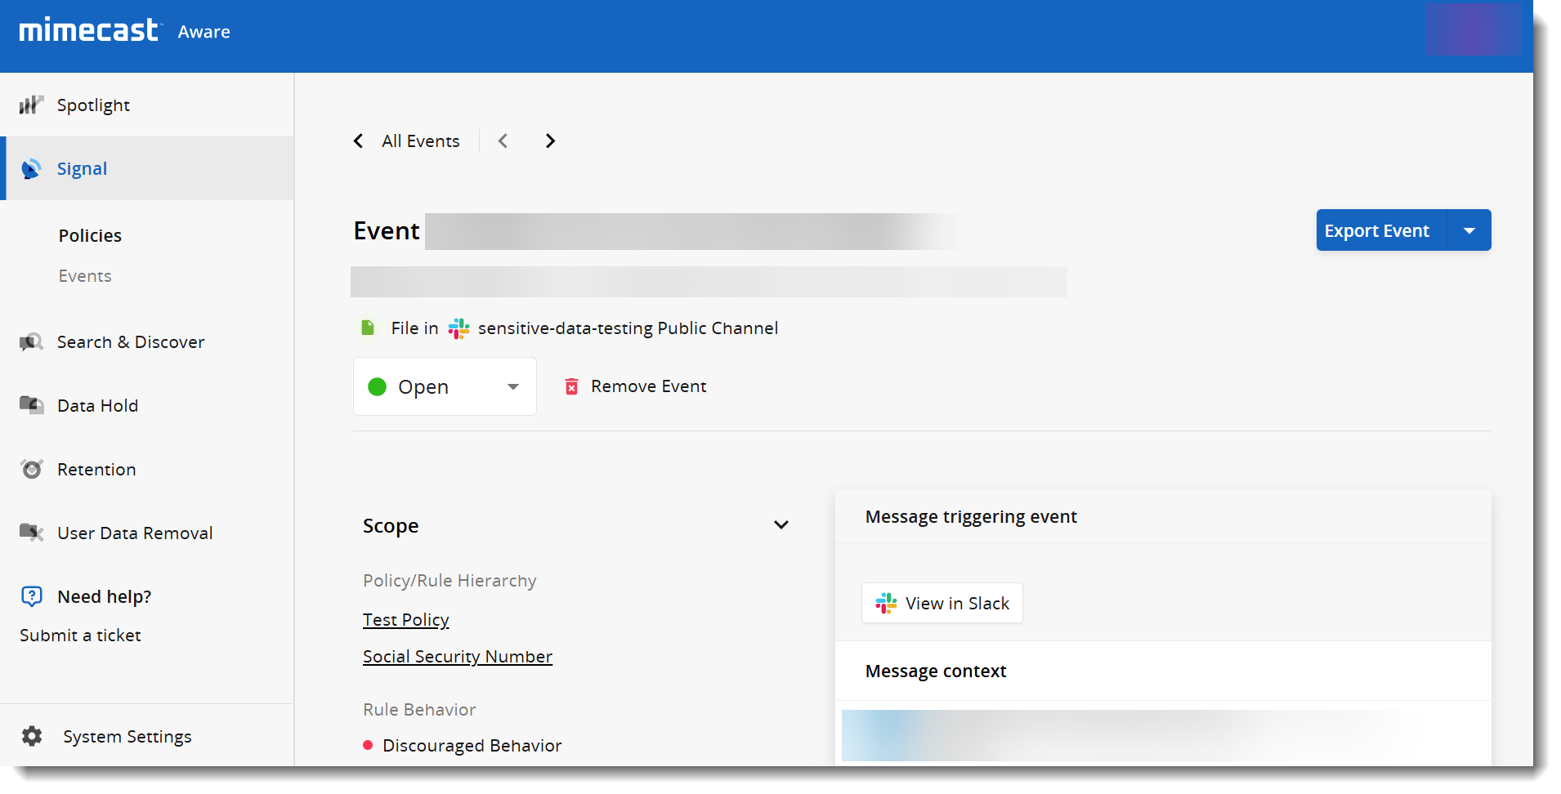Open the Social Security Number rule link

click(x=458, y=657)
